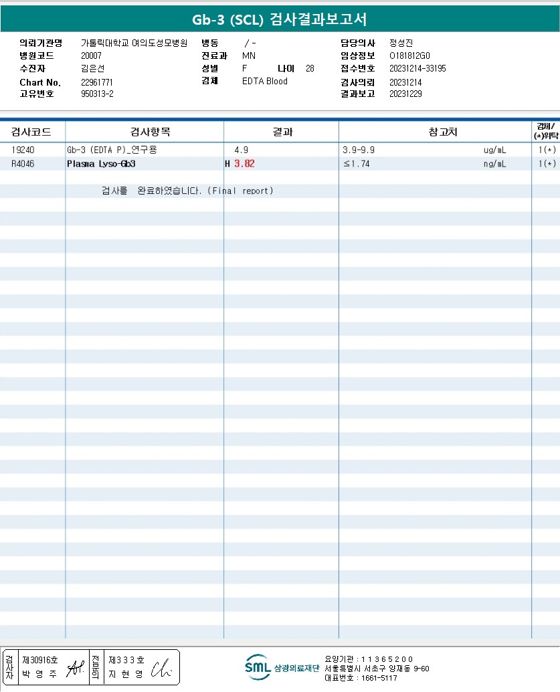Screen dimensions: 560x692
Task: Click result report date 20231229
Action: 405,94
